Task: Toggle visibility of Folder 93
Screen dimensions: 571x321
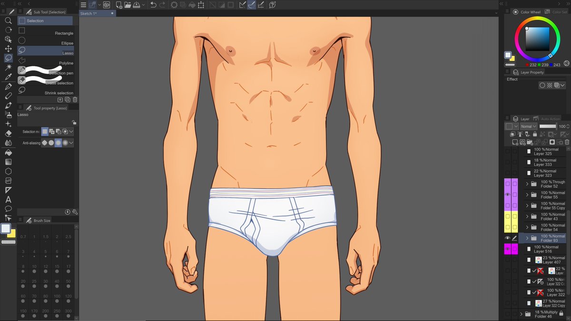Action: 507,238
